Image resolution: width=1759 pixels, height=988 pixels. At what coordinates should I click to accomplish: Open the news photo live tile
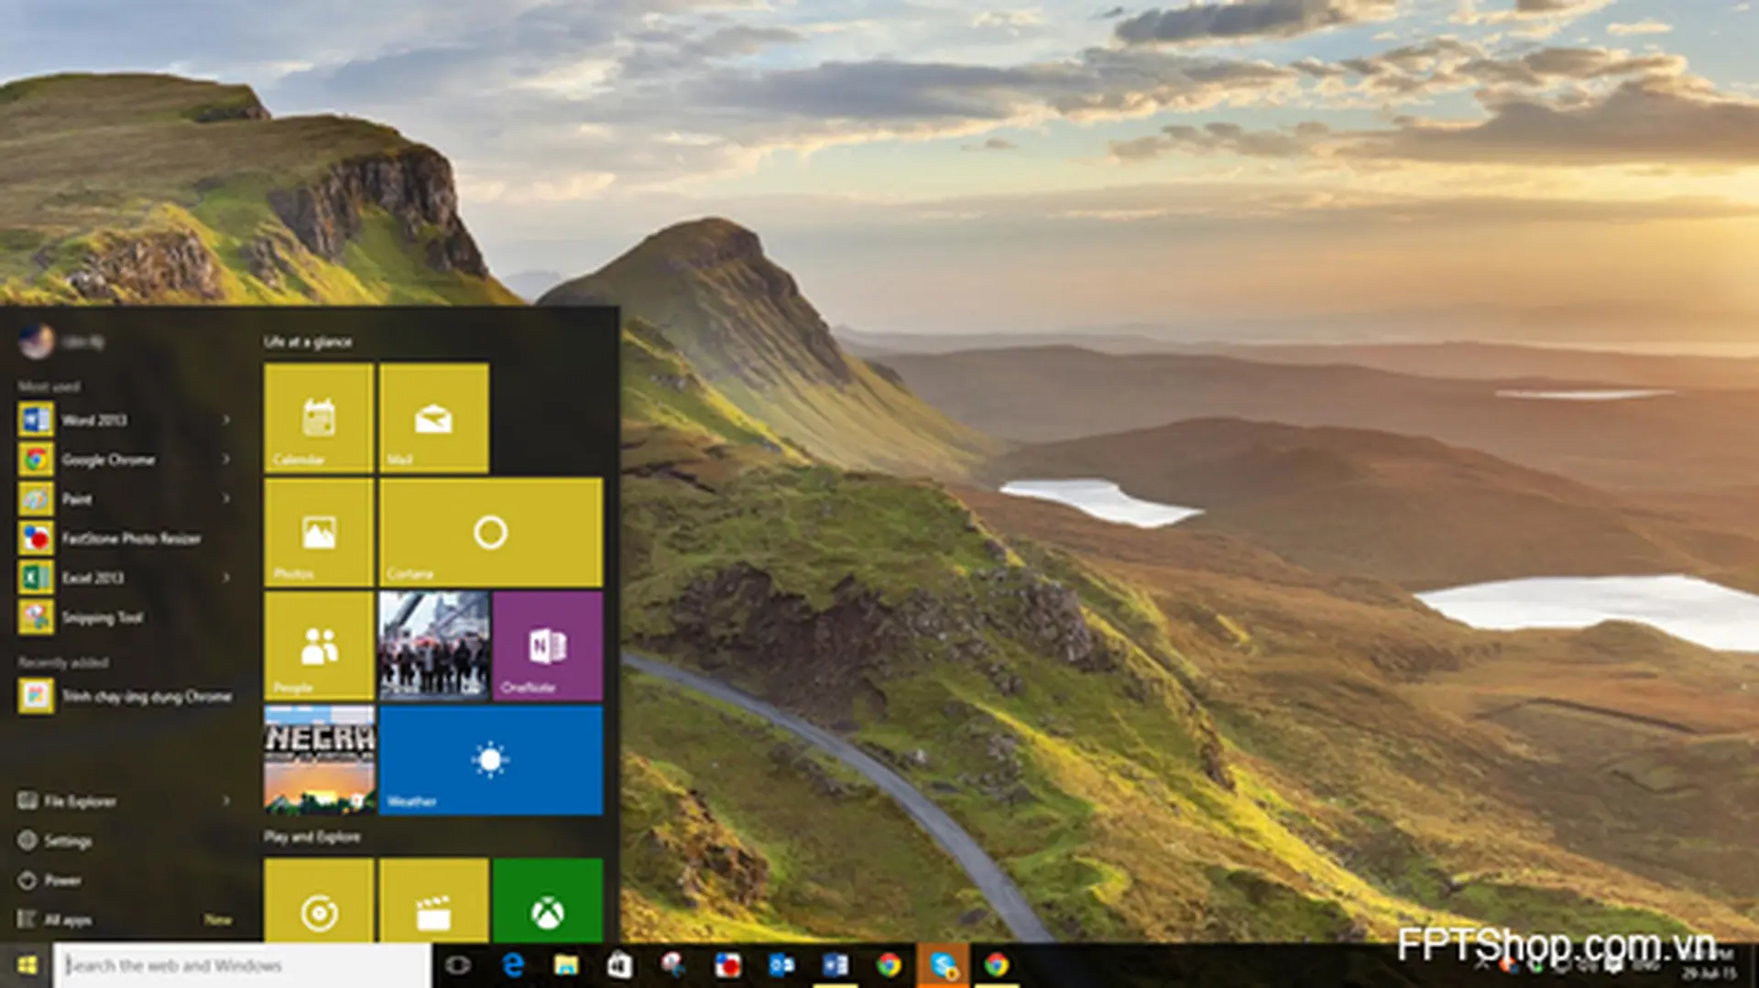click(433, 646)
